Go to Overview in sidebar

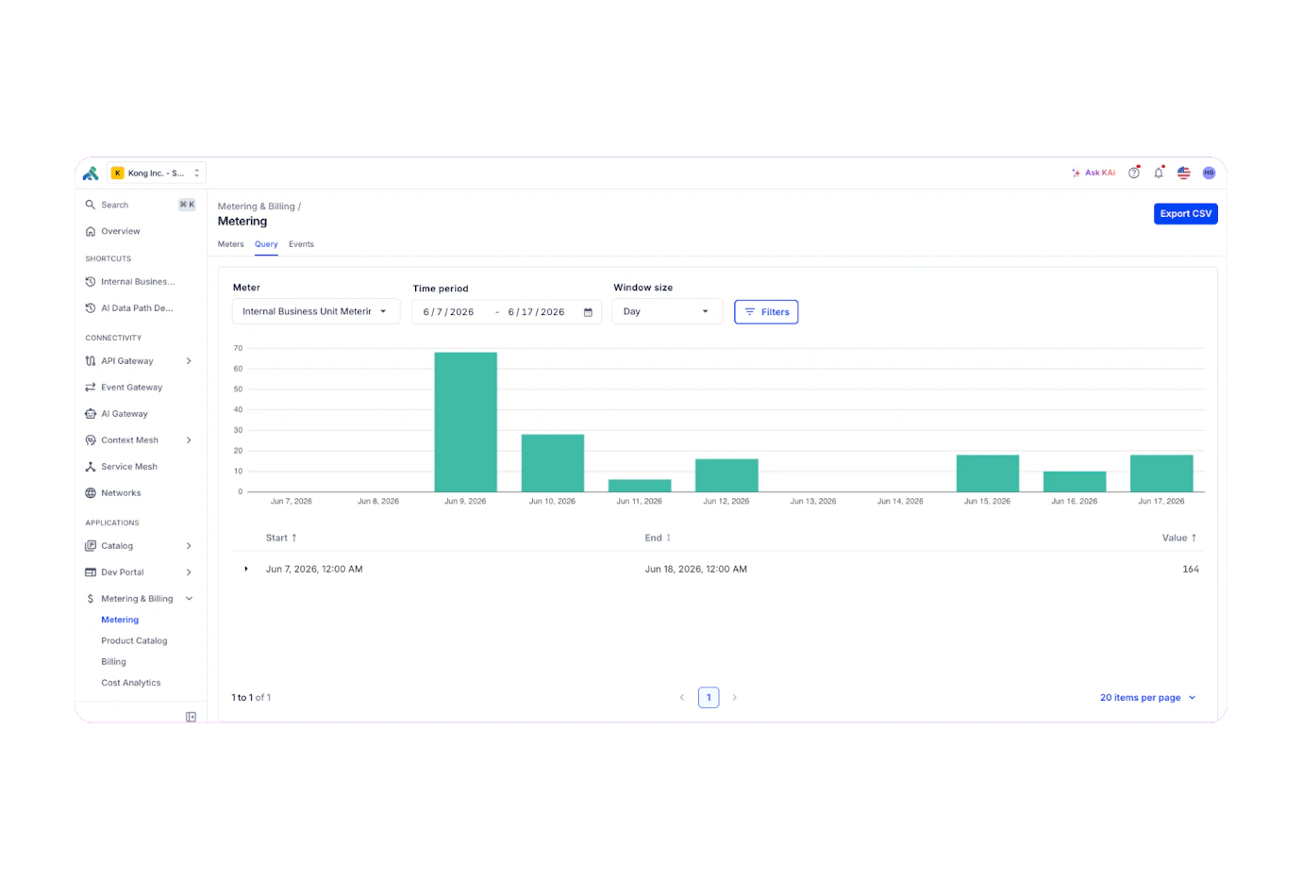pos(121,231)
